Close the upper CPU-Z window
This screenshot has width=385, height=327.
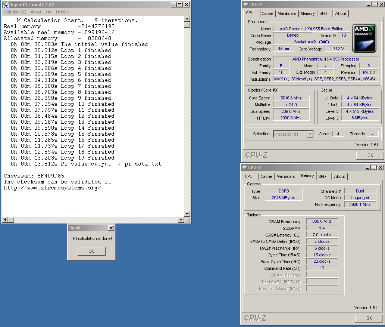[381, 4]
